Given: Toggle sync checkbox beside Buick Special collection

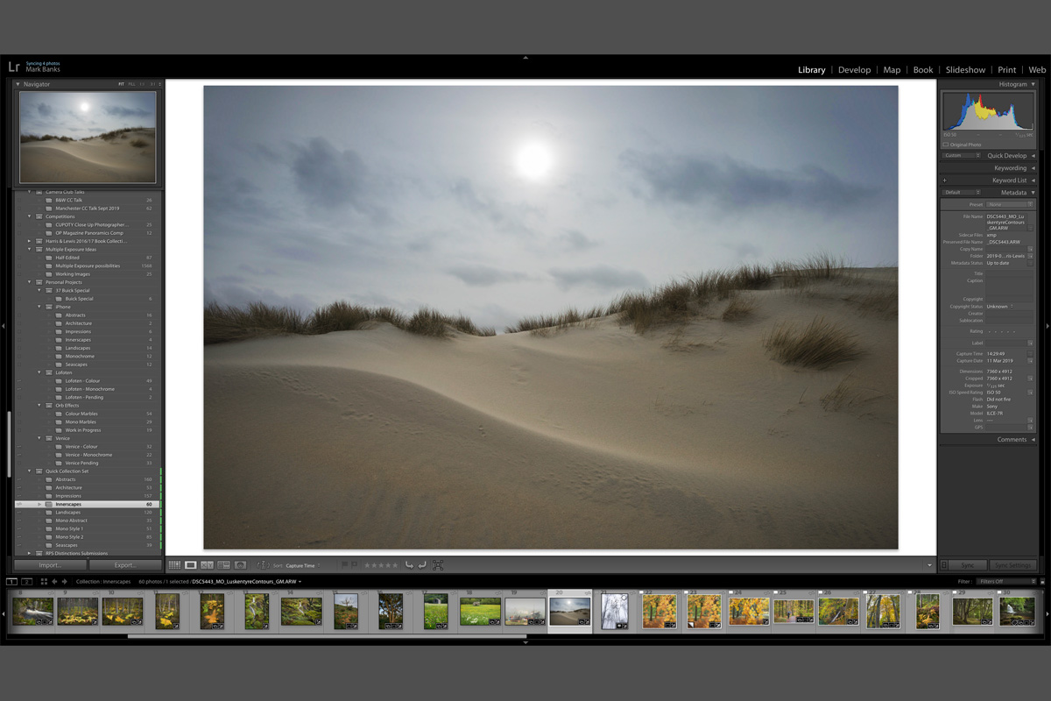Looking at the screenshot, I should tap(19, 299).
